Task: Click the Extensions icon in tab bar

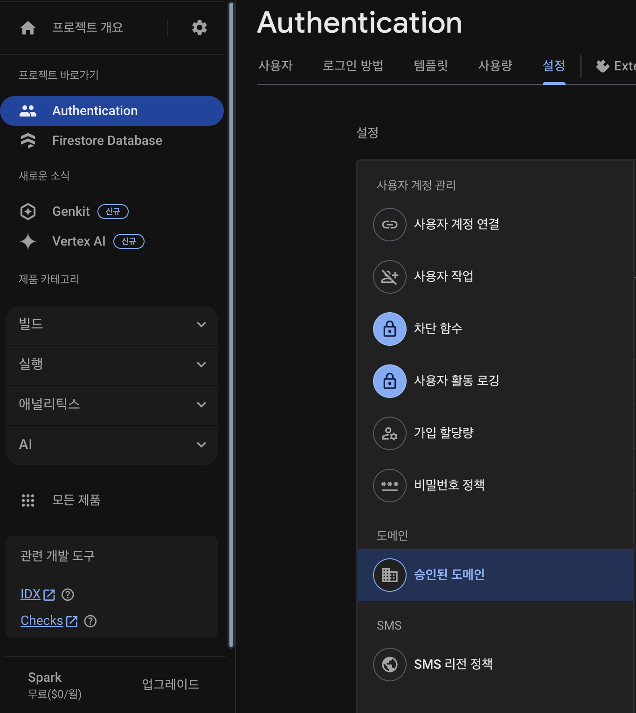Action: (x=602, y=66)
